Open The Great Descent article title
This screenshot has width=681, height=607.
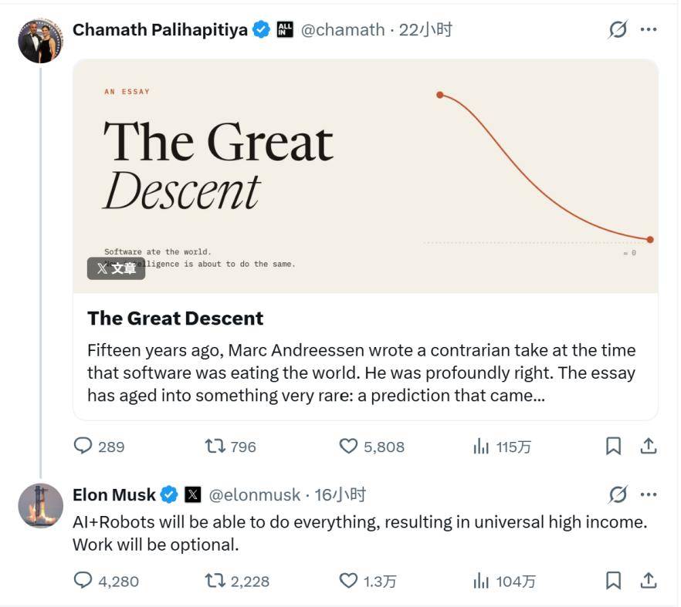click(175, 318)
